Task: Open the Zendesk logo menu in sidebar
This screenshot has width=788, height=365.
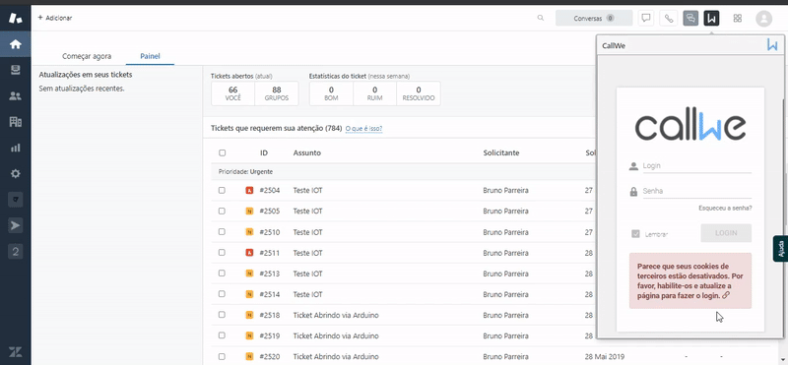Action: [x=16, y=18]
